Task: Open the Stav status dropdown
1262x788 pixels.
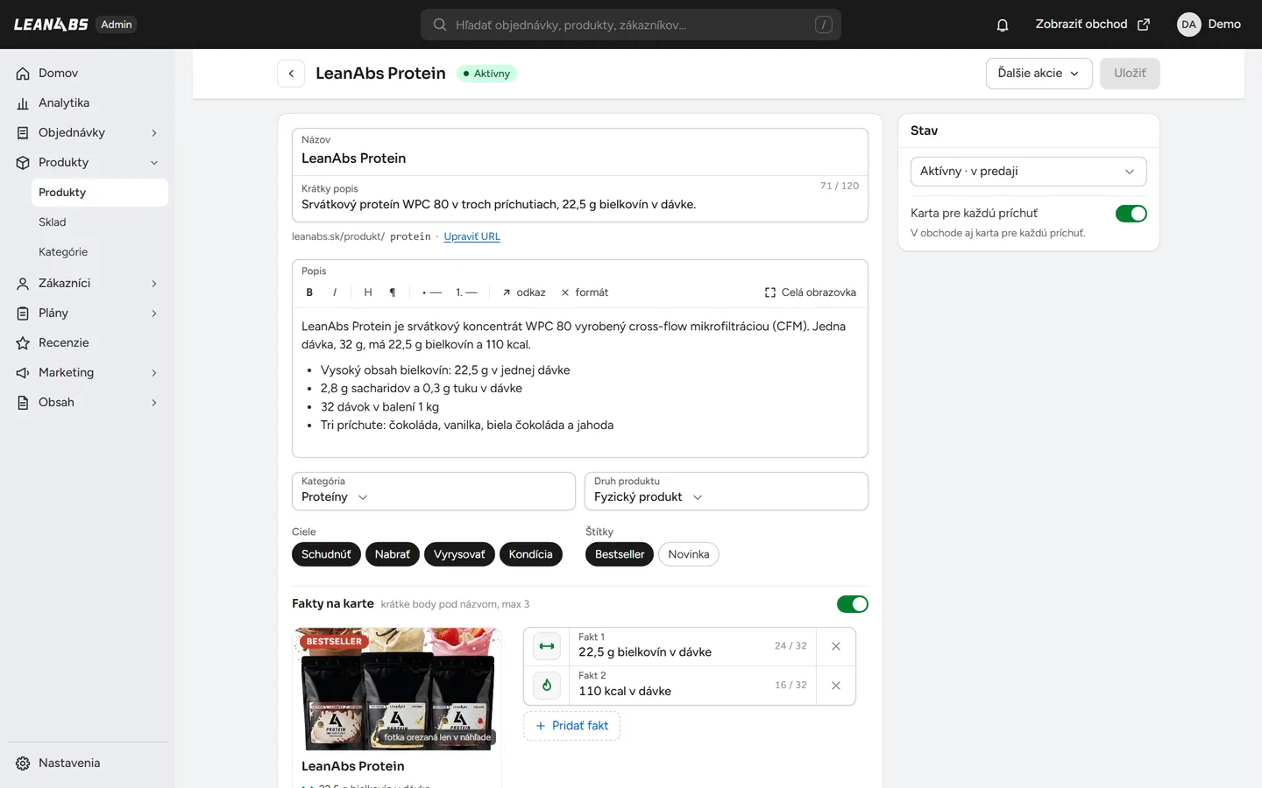Action: [1029, 172]
